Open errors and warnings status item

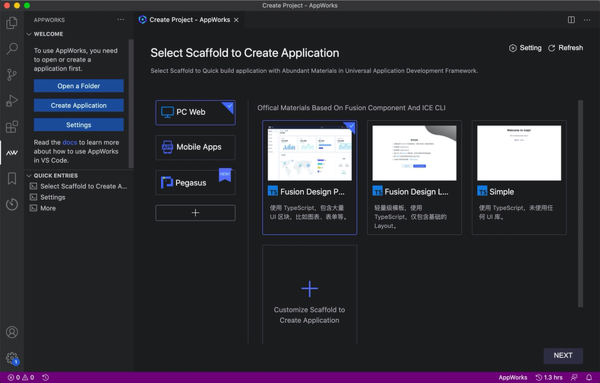[21, 378]
